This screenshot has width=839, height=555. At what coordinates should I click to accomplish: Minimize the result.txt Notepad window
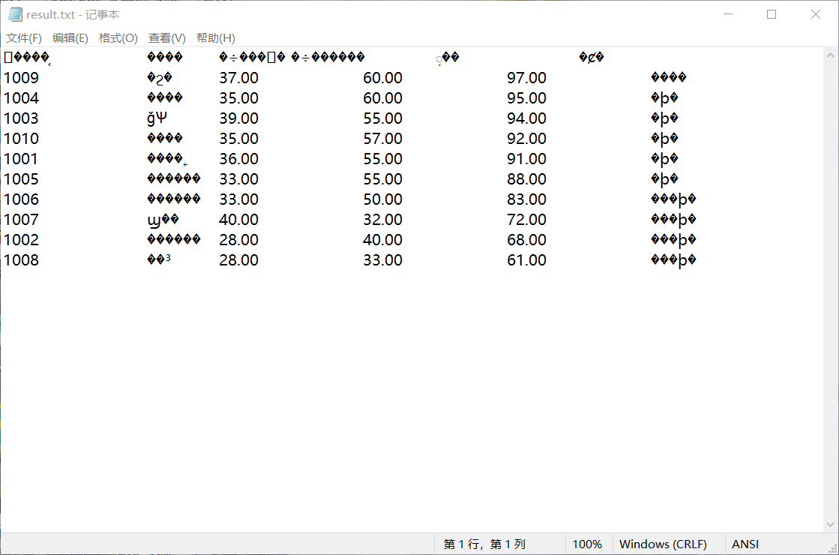click(728, 14)
